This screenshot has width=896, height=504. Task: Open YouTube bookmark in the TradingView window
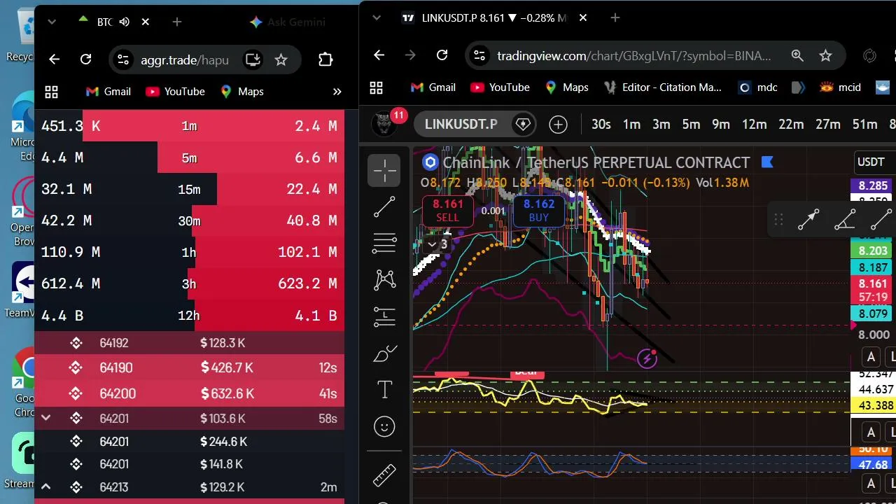500,87
